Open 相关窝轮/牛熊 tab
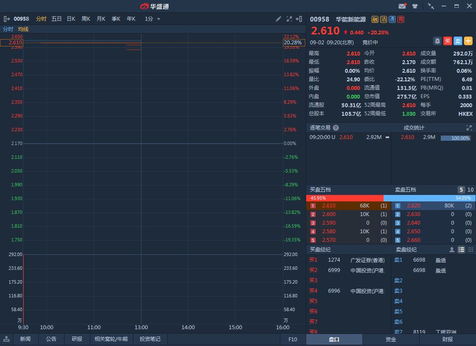 tap(111, 339)
